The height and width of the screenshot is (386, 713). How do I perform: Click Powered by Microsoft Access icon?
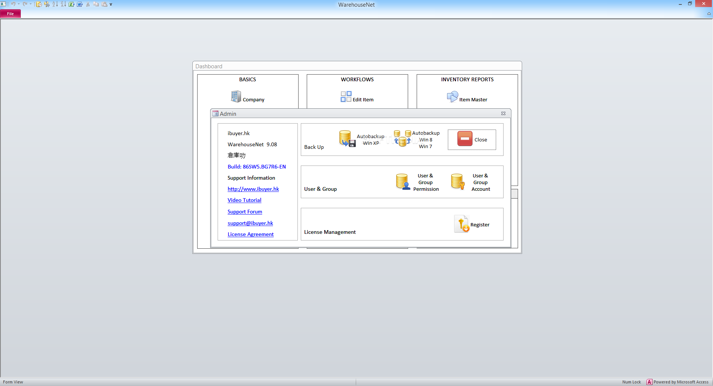[649, 382]
